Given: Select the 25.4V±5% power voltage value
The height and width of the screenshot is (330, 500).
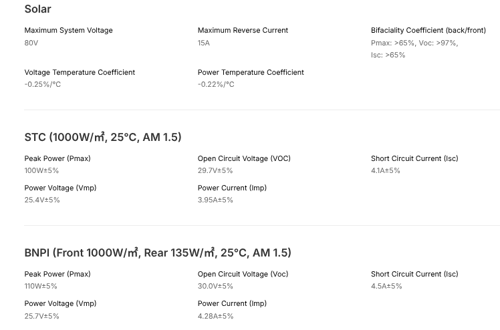Looking at the screenshot, I should click(x=42, y=200).
